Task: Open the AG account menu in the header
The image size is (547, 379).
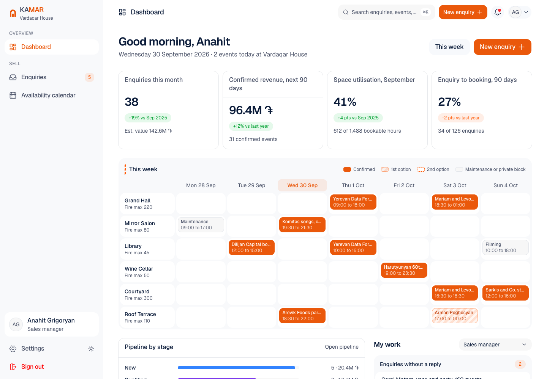Action: pos(520,12)
